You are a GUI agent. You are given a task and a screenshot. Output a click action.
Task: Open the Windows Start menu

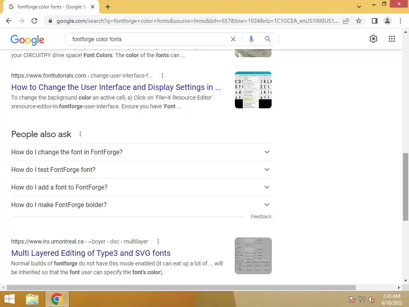coord(10,299)
